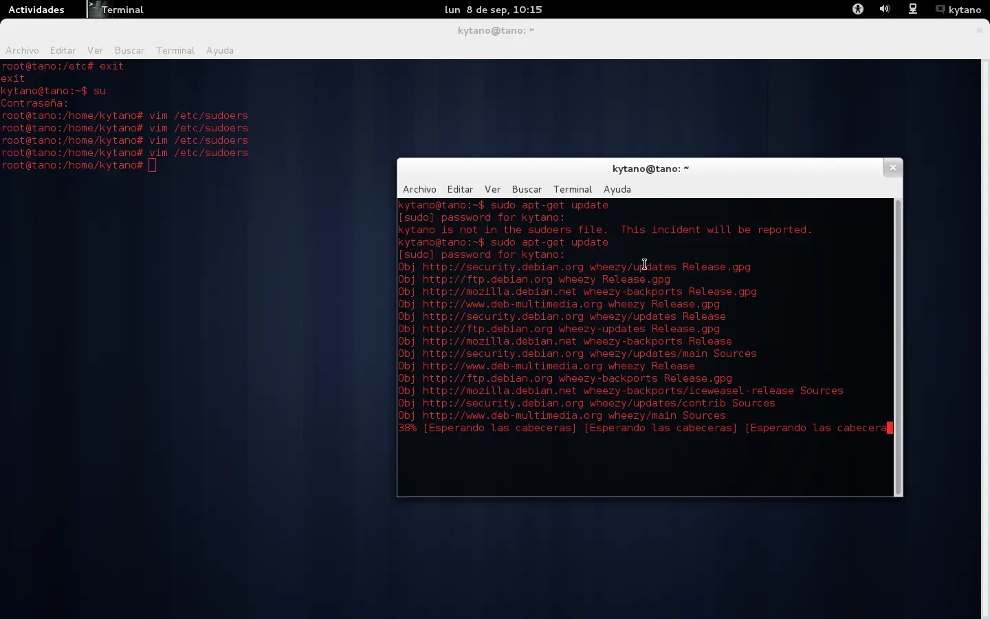Open Archivo menu in background terminal
This screenshot has width=990, height=619.
click(22, 50)
